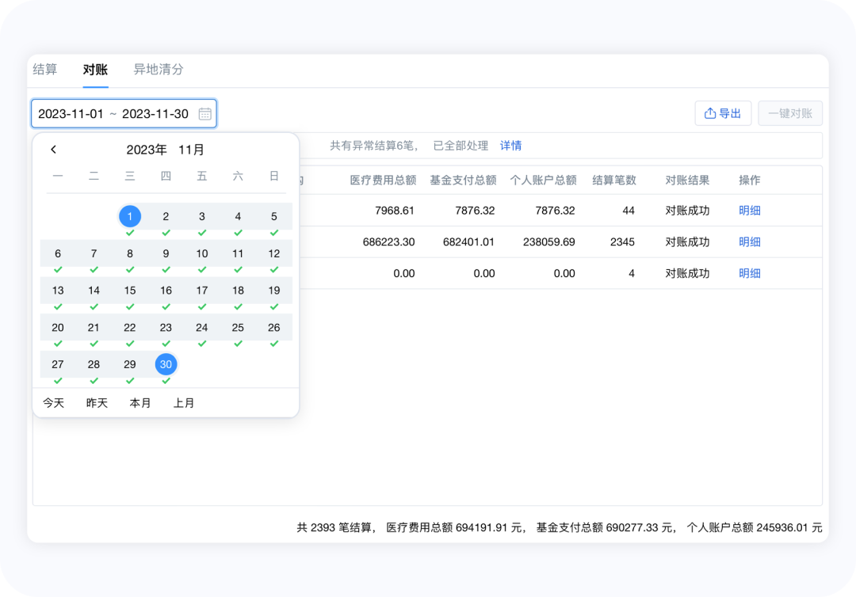Pick day 14 in the calendar

[x=94, y=291]
